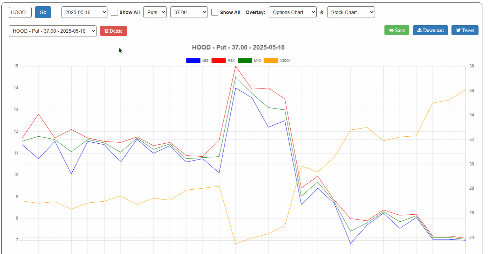Viewport: 488px width, 254px height.
Task: Click the Mid legend label text
Action: point(257,60)
